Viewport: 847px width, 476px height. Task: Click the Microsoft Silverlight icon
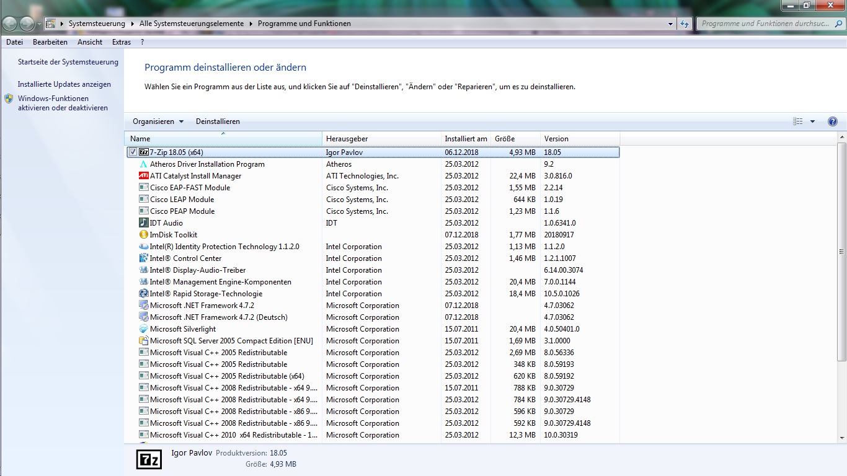coord(144,329)
